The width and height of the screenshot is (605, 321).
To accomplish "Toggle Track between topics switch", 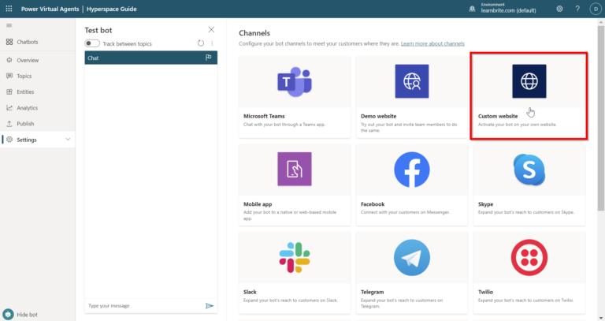I will point(92,43).
